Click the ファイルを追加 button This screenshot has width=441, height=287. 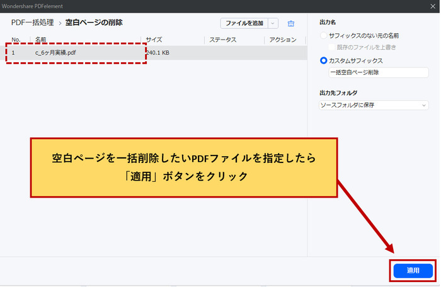244,23
